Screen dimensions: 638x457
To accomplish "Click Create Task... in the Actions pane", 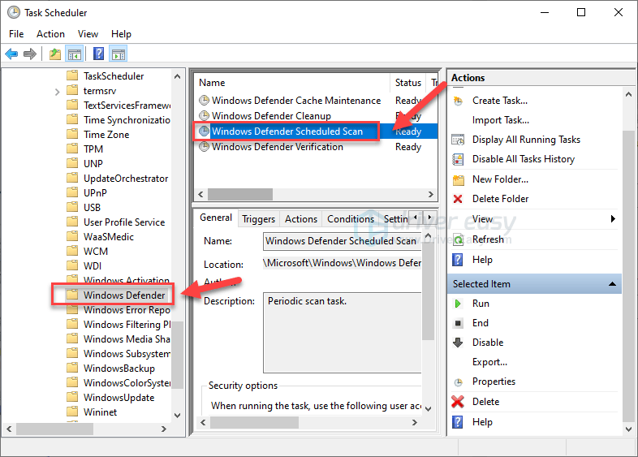I will (499, 101).
